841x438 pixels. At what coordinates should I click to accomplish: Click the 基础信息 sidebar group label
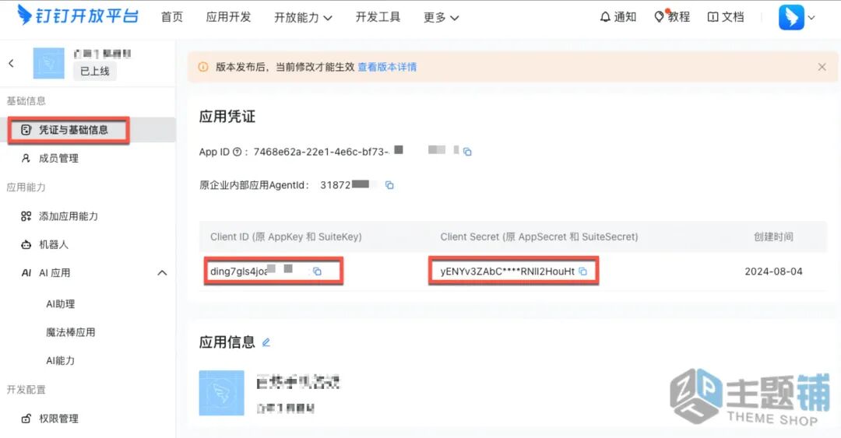pos(26,101)
